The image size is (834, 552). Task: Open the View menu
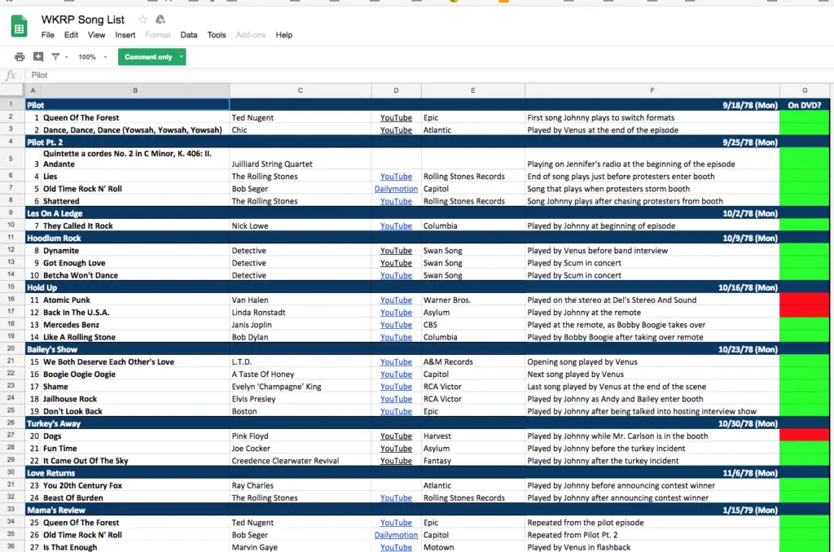coord(96,35)
